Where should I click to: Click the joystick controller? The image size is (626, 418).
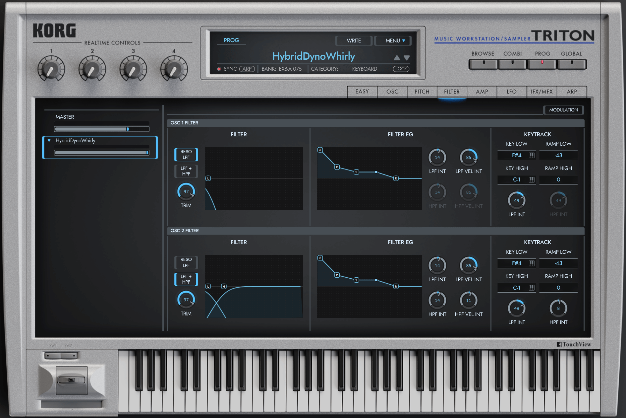pyautogui.click(x=72, y=380)
